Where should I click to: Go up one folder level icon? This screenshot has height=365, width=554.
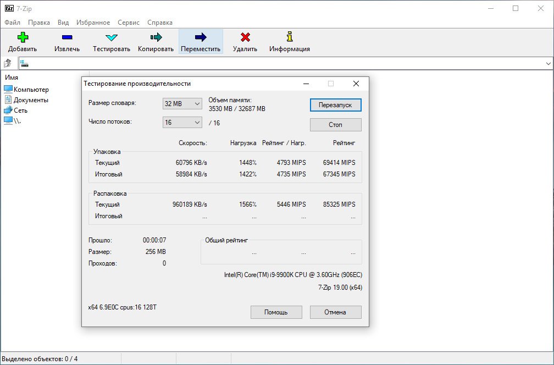pyautogui.click(x=8, y=63)
